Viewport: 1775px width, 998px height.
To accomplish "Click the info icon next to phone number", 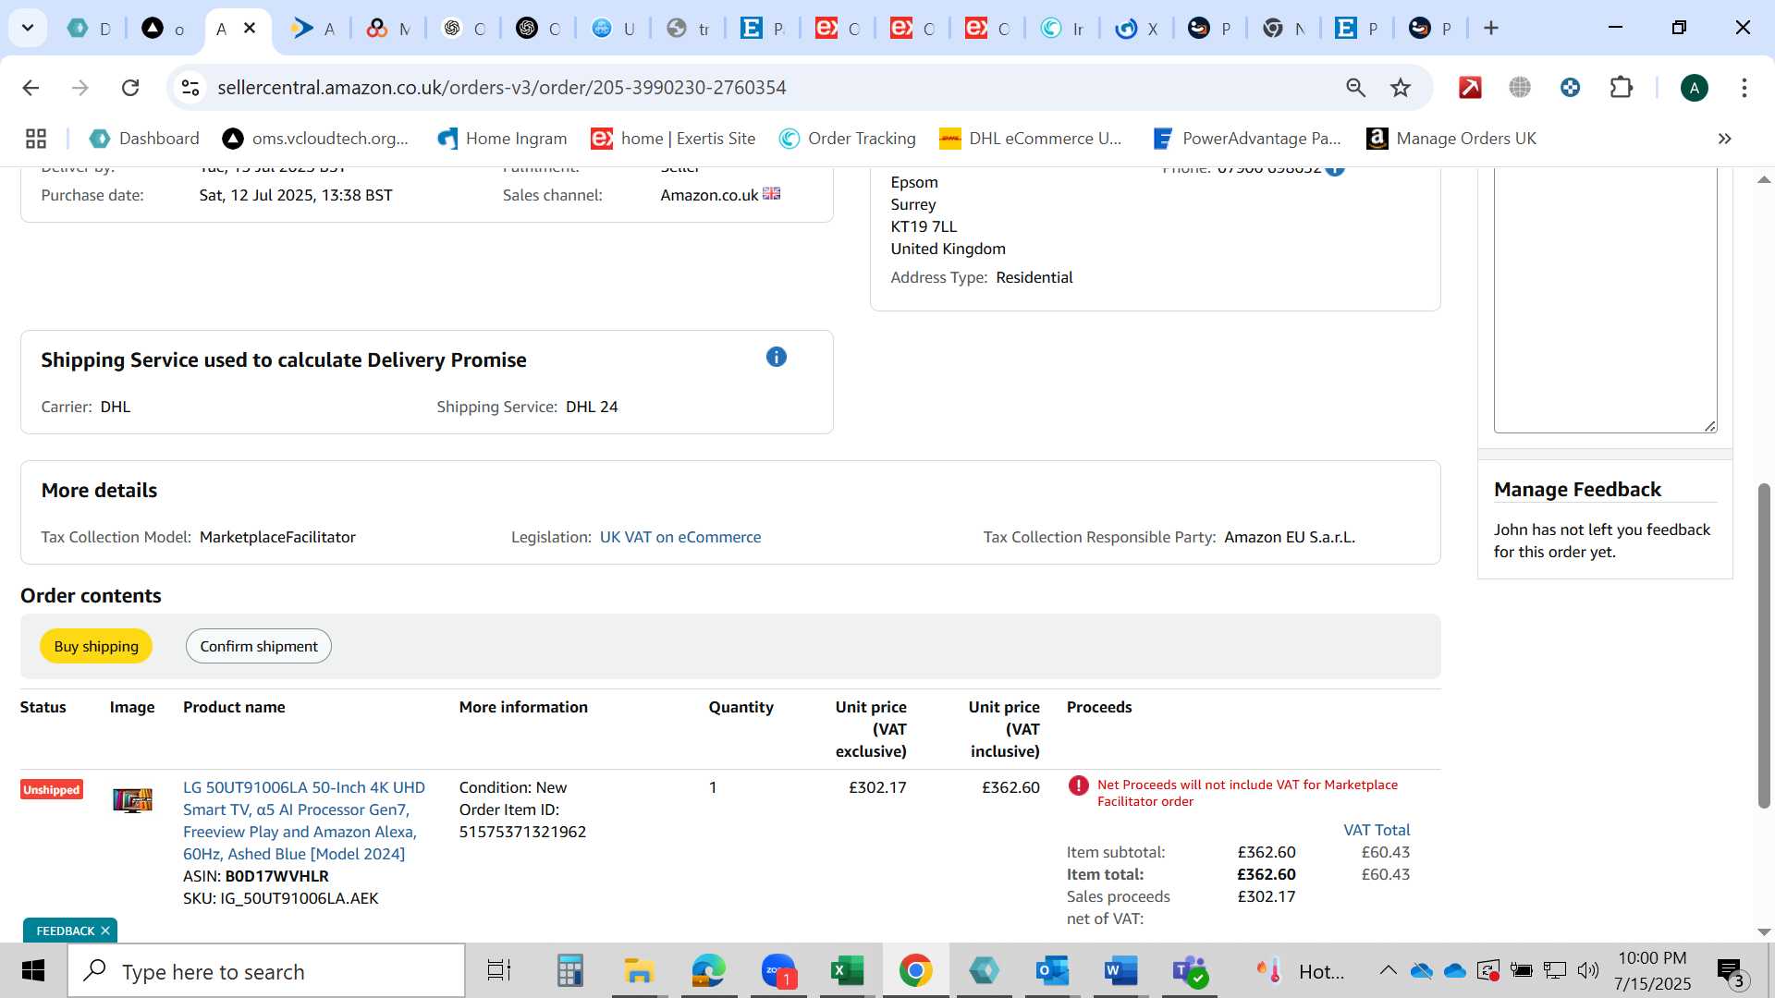I will [1335, 169].
